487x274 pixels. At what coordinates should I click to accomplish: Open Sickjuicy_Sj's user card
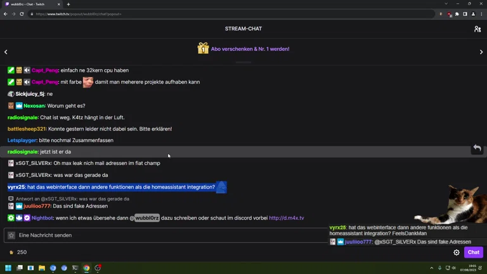tap(30, 94)
